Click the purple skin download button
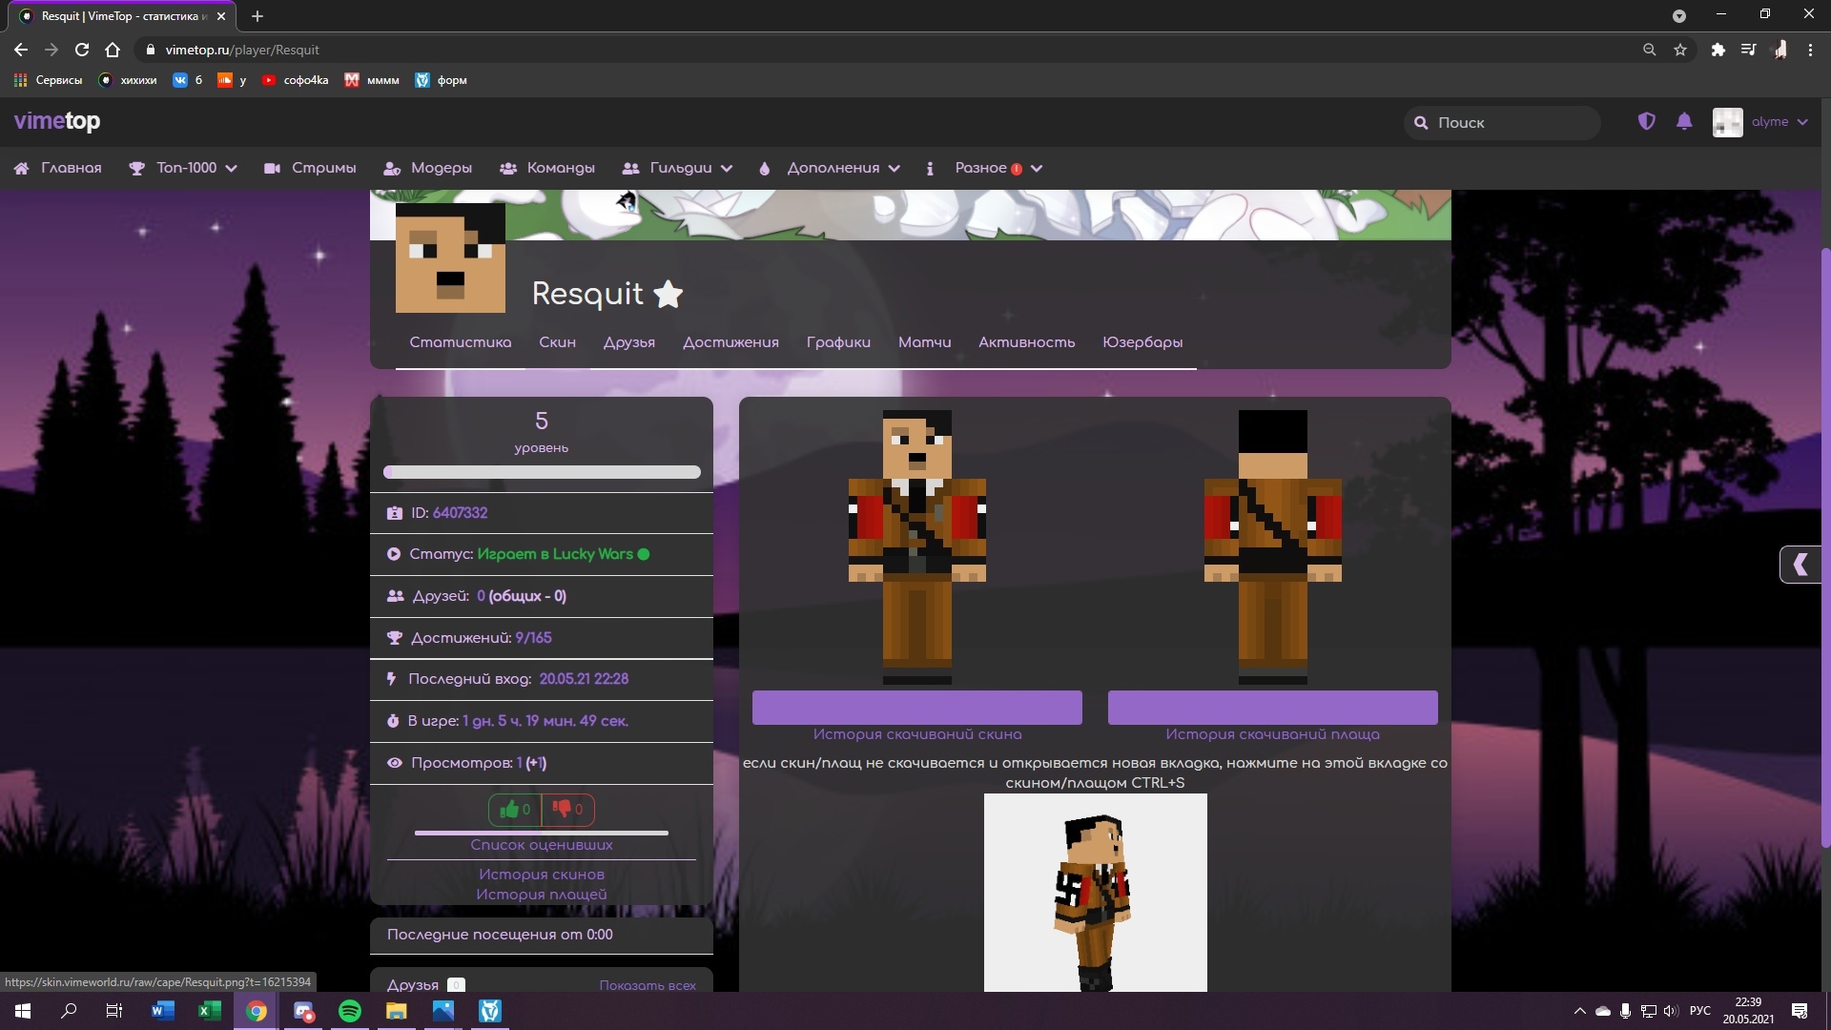This screenshot has width=1831, height=1030. (916, 708)
